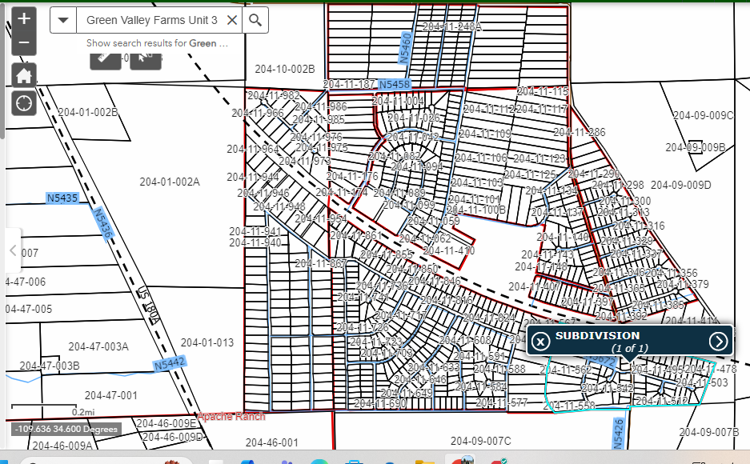The image size is (750, 464).
Task: Click the Green Valley Farms search field
Action: click(x=150, y=20)
